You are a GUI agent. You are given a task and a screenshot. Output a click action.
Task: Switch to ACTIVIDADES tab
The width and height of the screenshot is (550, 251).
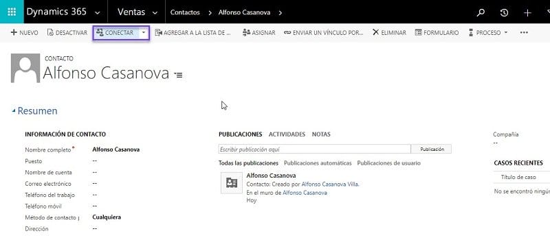(287, 134)
